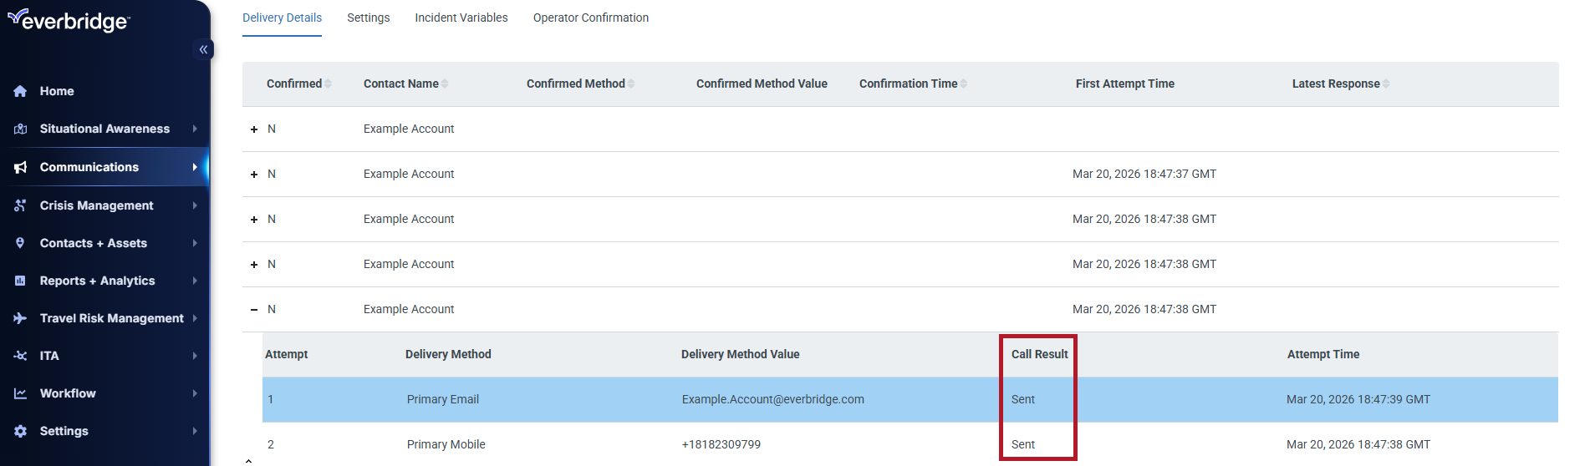Screen dimensions: 1590x466
Task: Collapse the expanded Example Account row
Action: coord(254,310)
